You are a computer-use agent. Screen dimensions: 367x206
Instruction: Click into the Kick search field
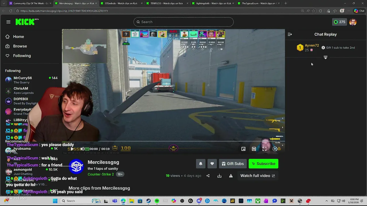pos(183,22)
